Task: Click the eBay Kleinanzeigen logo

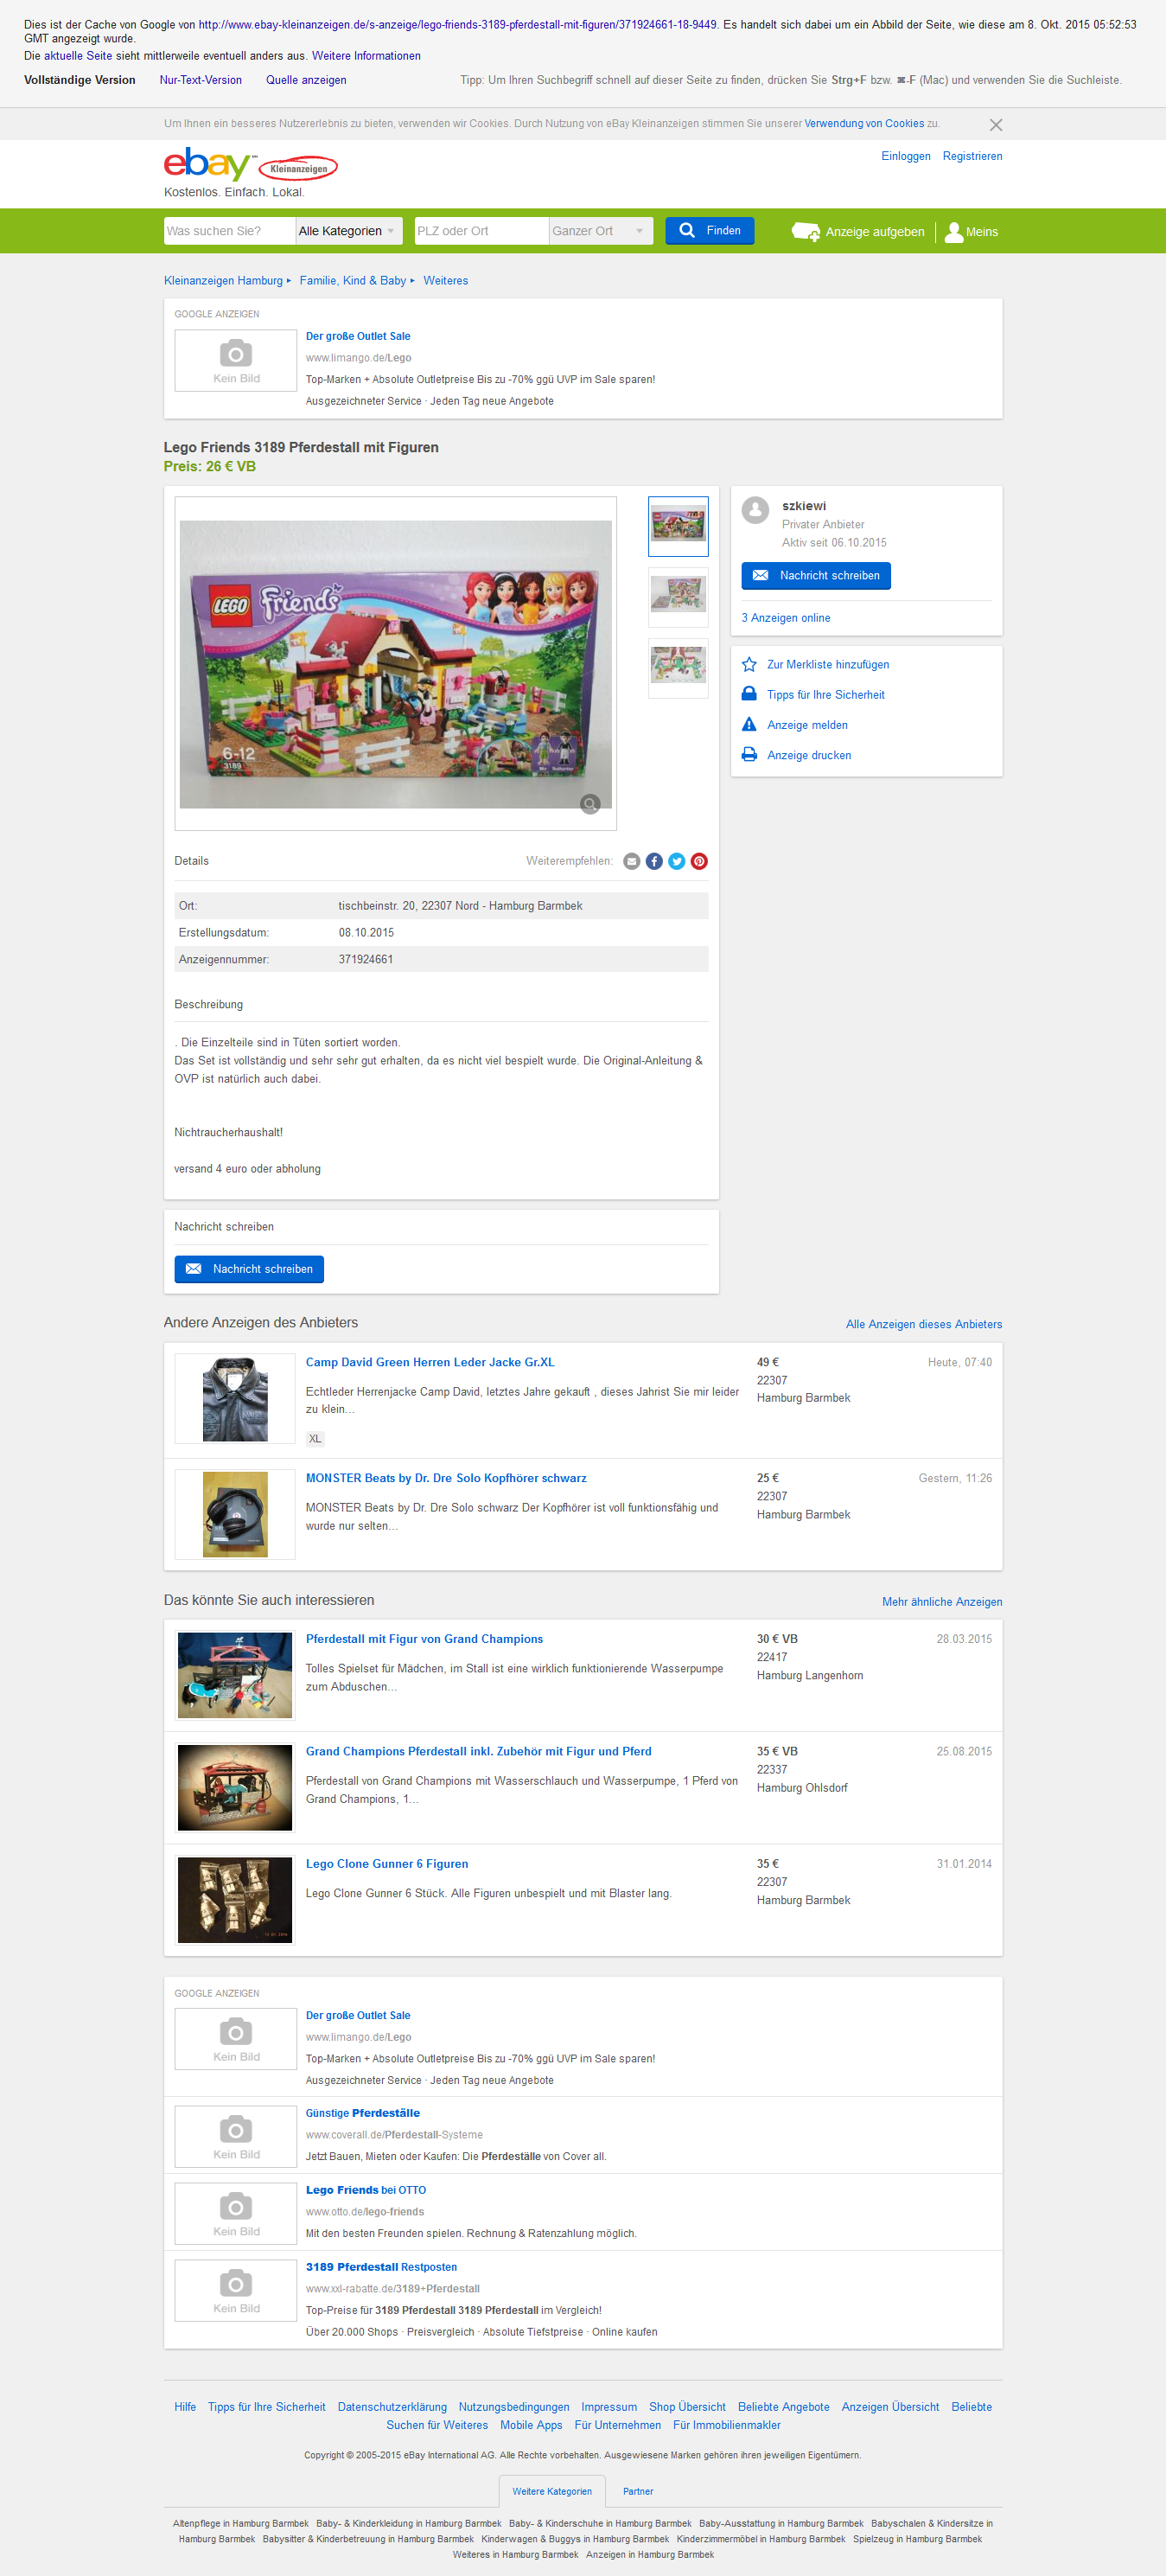Action: click(x=251, y=165)
